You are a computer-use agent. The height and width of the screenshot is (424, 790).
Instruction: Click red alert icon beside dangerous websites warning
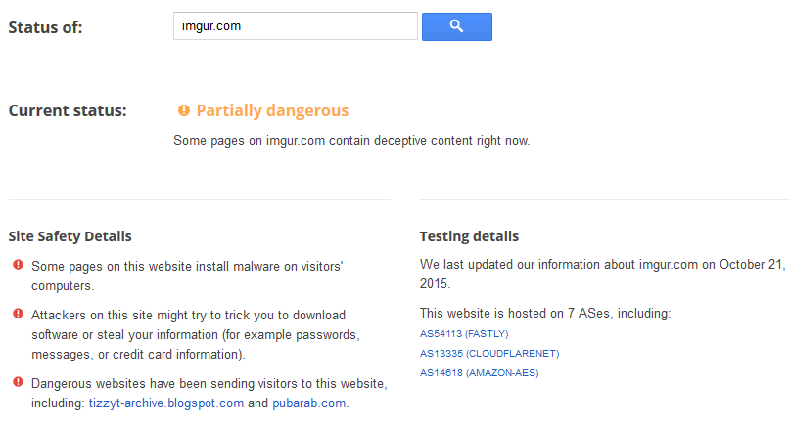click(x=18, y=382)
